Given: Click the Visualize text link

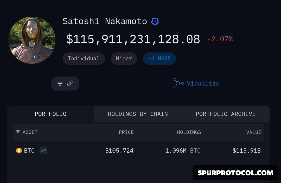Looking at the screenshot, I should 203,84.
